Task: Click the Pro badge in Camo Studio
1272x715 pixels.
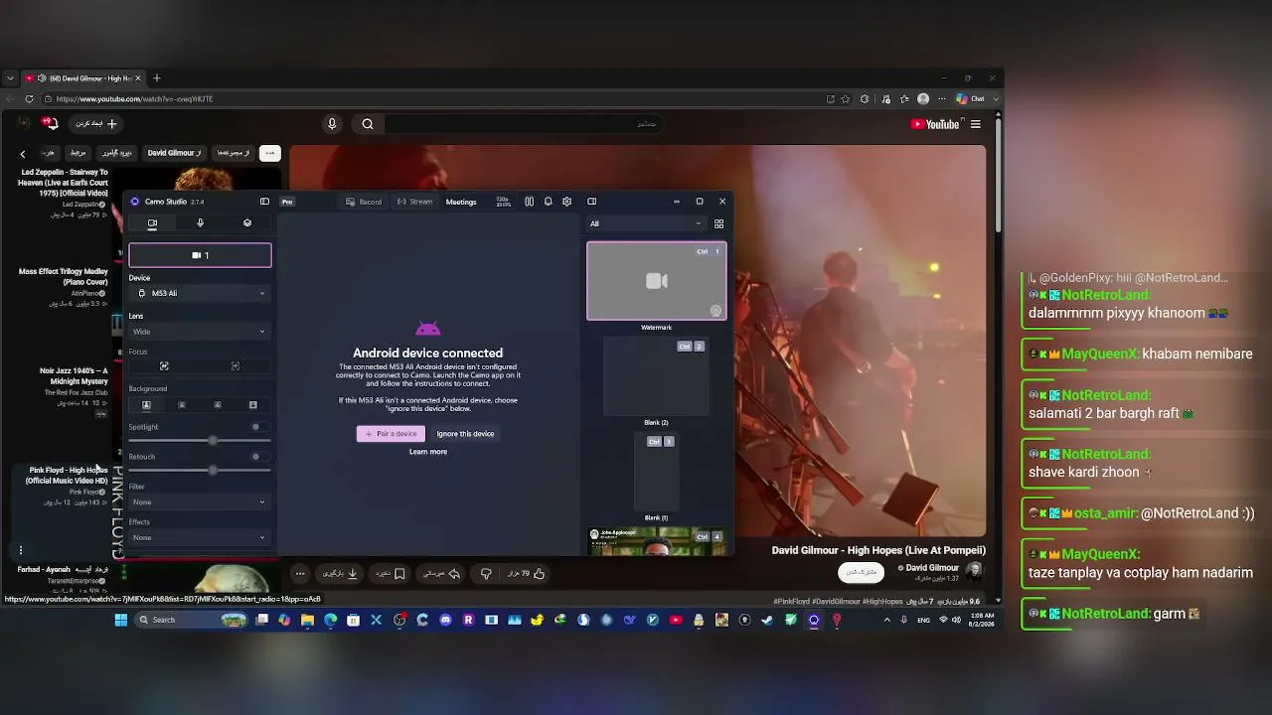Action: click(287, 202)
